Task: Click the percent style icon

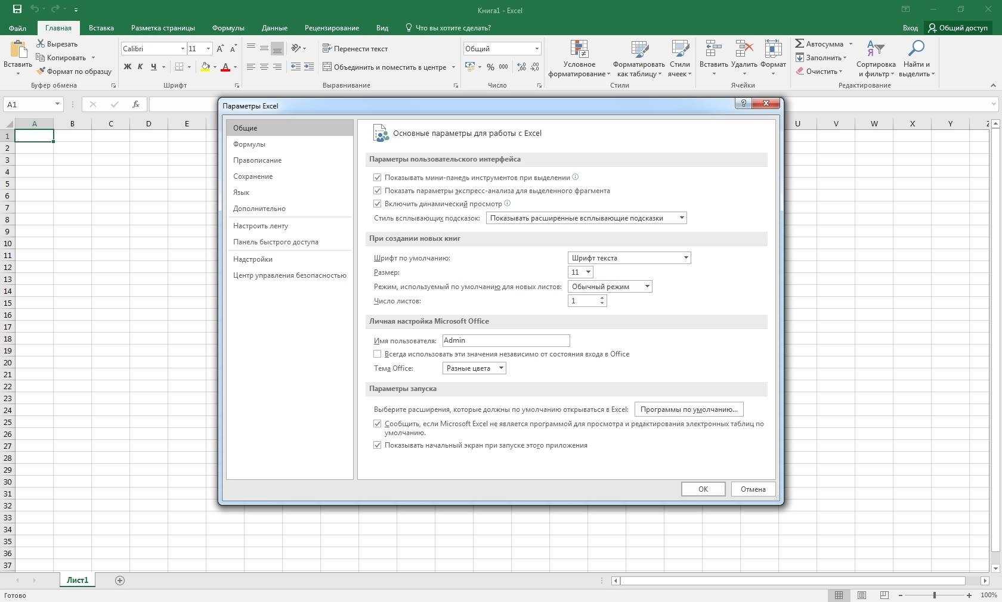Action: click(x=490, y=67)
